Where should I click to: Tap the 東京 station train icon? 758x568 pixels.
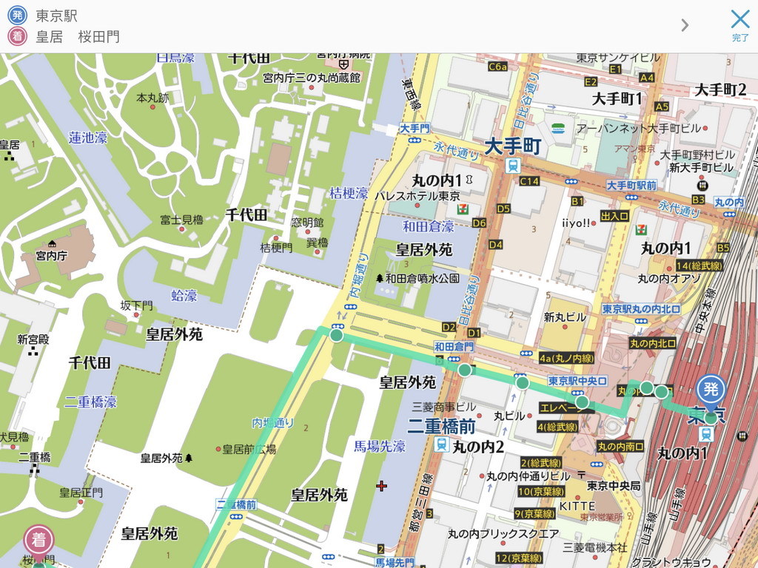click(705, 434)
